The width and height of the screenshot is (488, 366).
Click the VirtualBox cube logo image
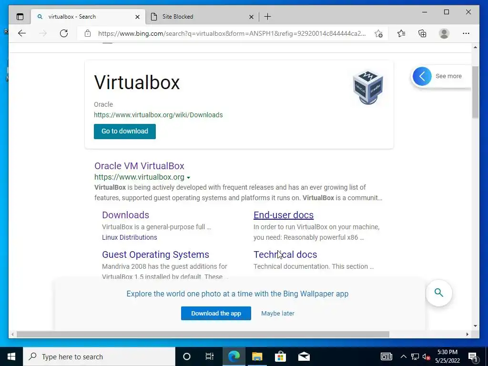[368, 87]
